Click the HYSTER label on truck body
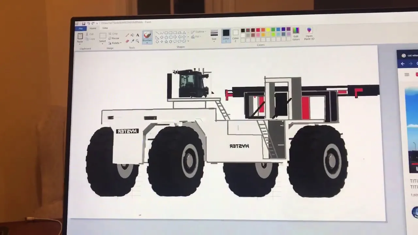The width and height of the screenshot is (418, 235). coord(239,146)
